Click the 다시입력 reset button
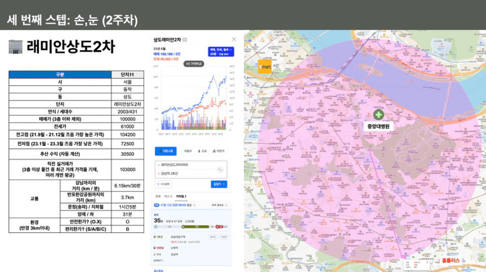 click(x=163, y=184)
